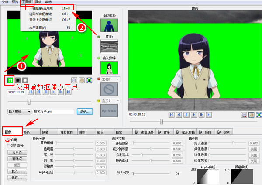Click the 应用点 button
The height and width of the screenshot is (185, 262).
17,152
